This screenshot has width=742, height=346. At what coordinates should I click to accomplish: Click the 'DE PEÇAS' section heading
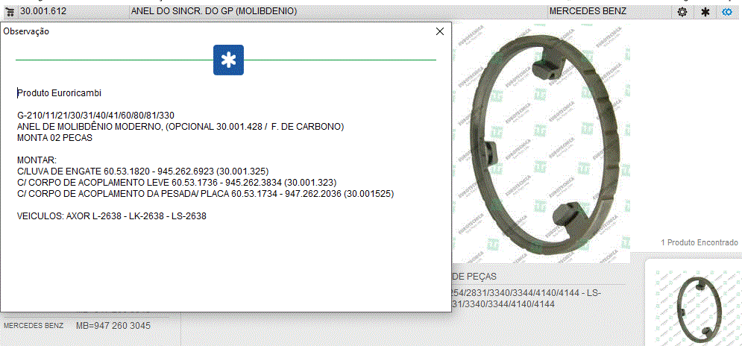474,277
